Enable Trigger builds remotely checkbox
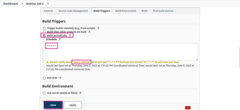The width and height of the screenshot is (240, 110). [44, 28]
